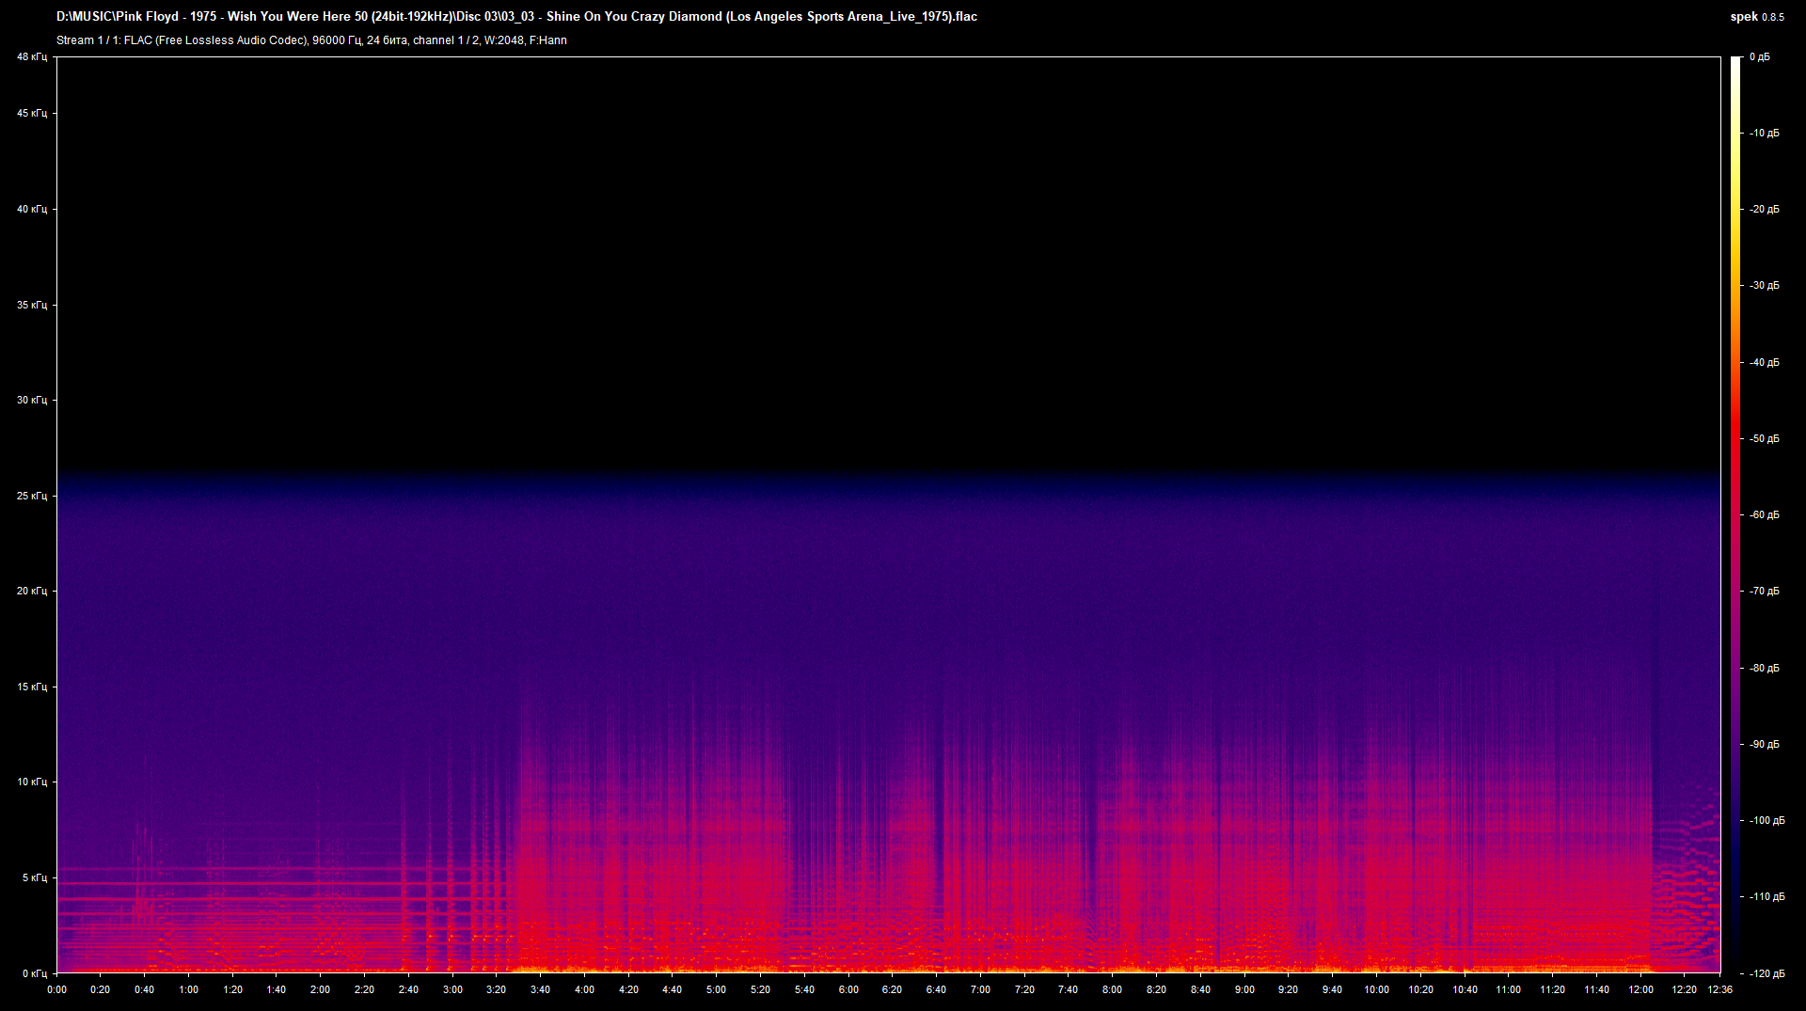Click the F:Hann window function text
This screenshot has width=1806, height=1011.
[x=548, y=40]
